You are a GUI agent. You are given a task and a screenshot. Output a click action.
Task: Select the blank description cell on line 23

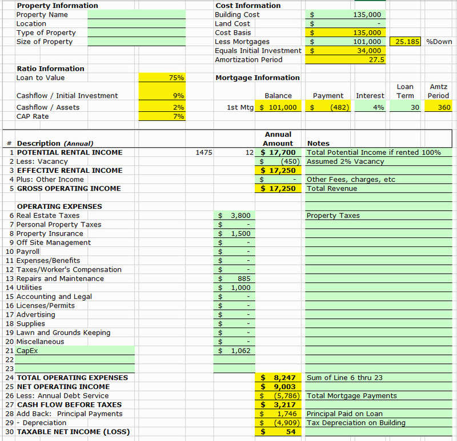(75, 369)
